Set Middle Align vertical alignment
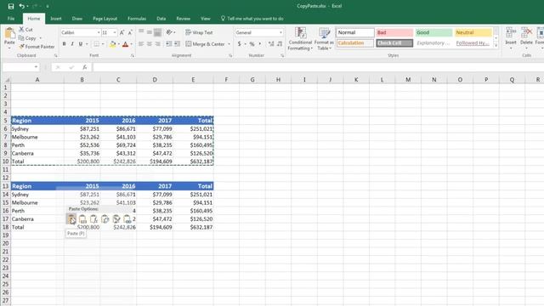The image size is (544, 306). [x=150, y=32]
